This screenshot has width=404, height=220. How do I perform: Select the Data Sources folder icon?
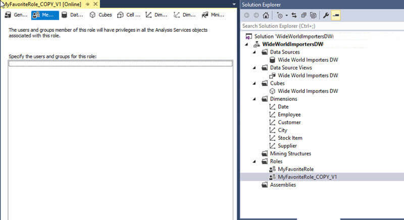coord(265,52)
